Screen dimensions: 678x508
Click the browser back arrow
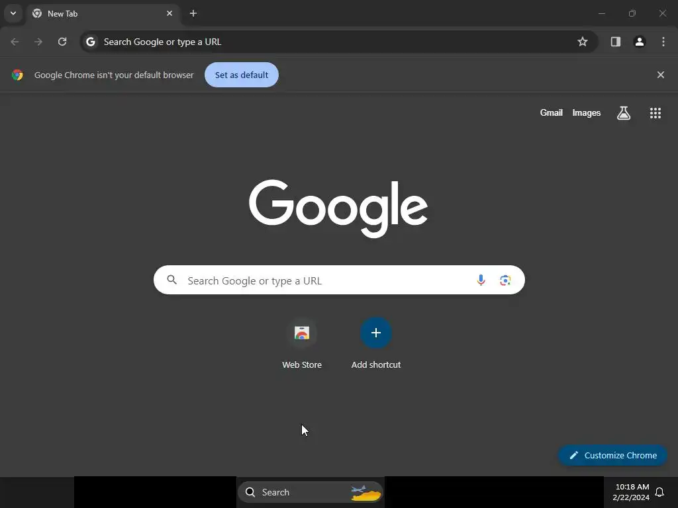pyautogui.click(x=15, y=42)
